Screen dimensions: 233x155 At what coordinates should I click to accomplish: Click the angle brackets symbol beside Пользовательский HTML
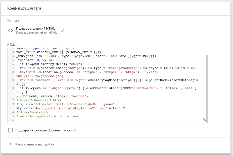(x=10, y=30)
